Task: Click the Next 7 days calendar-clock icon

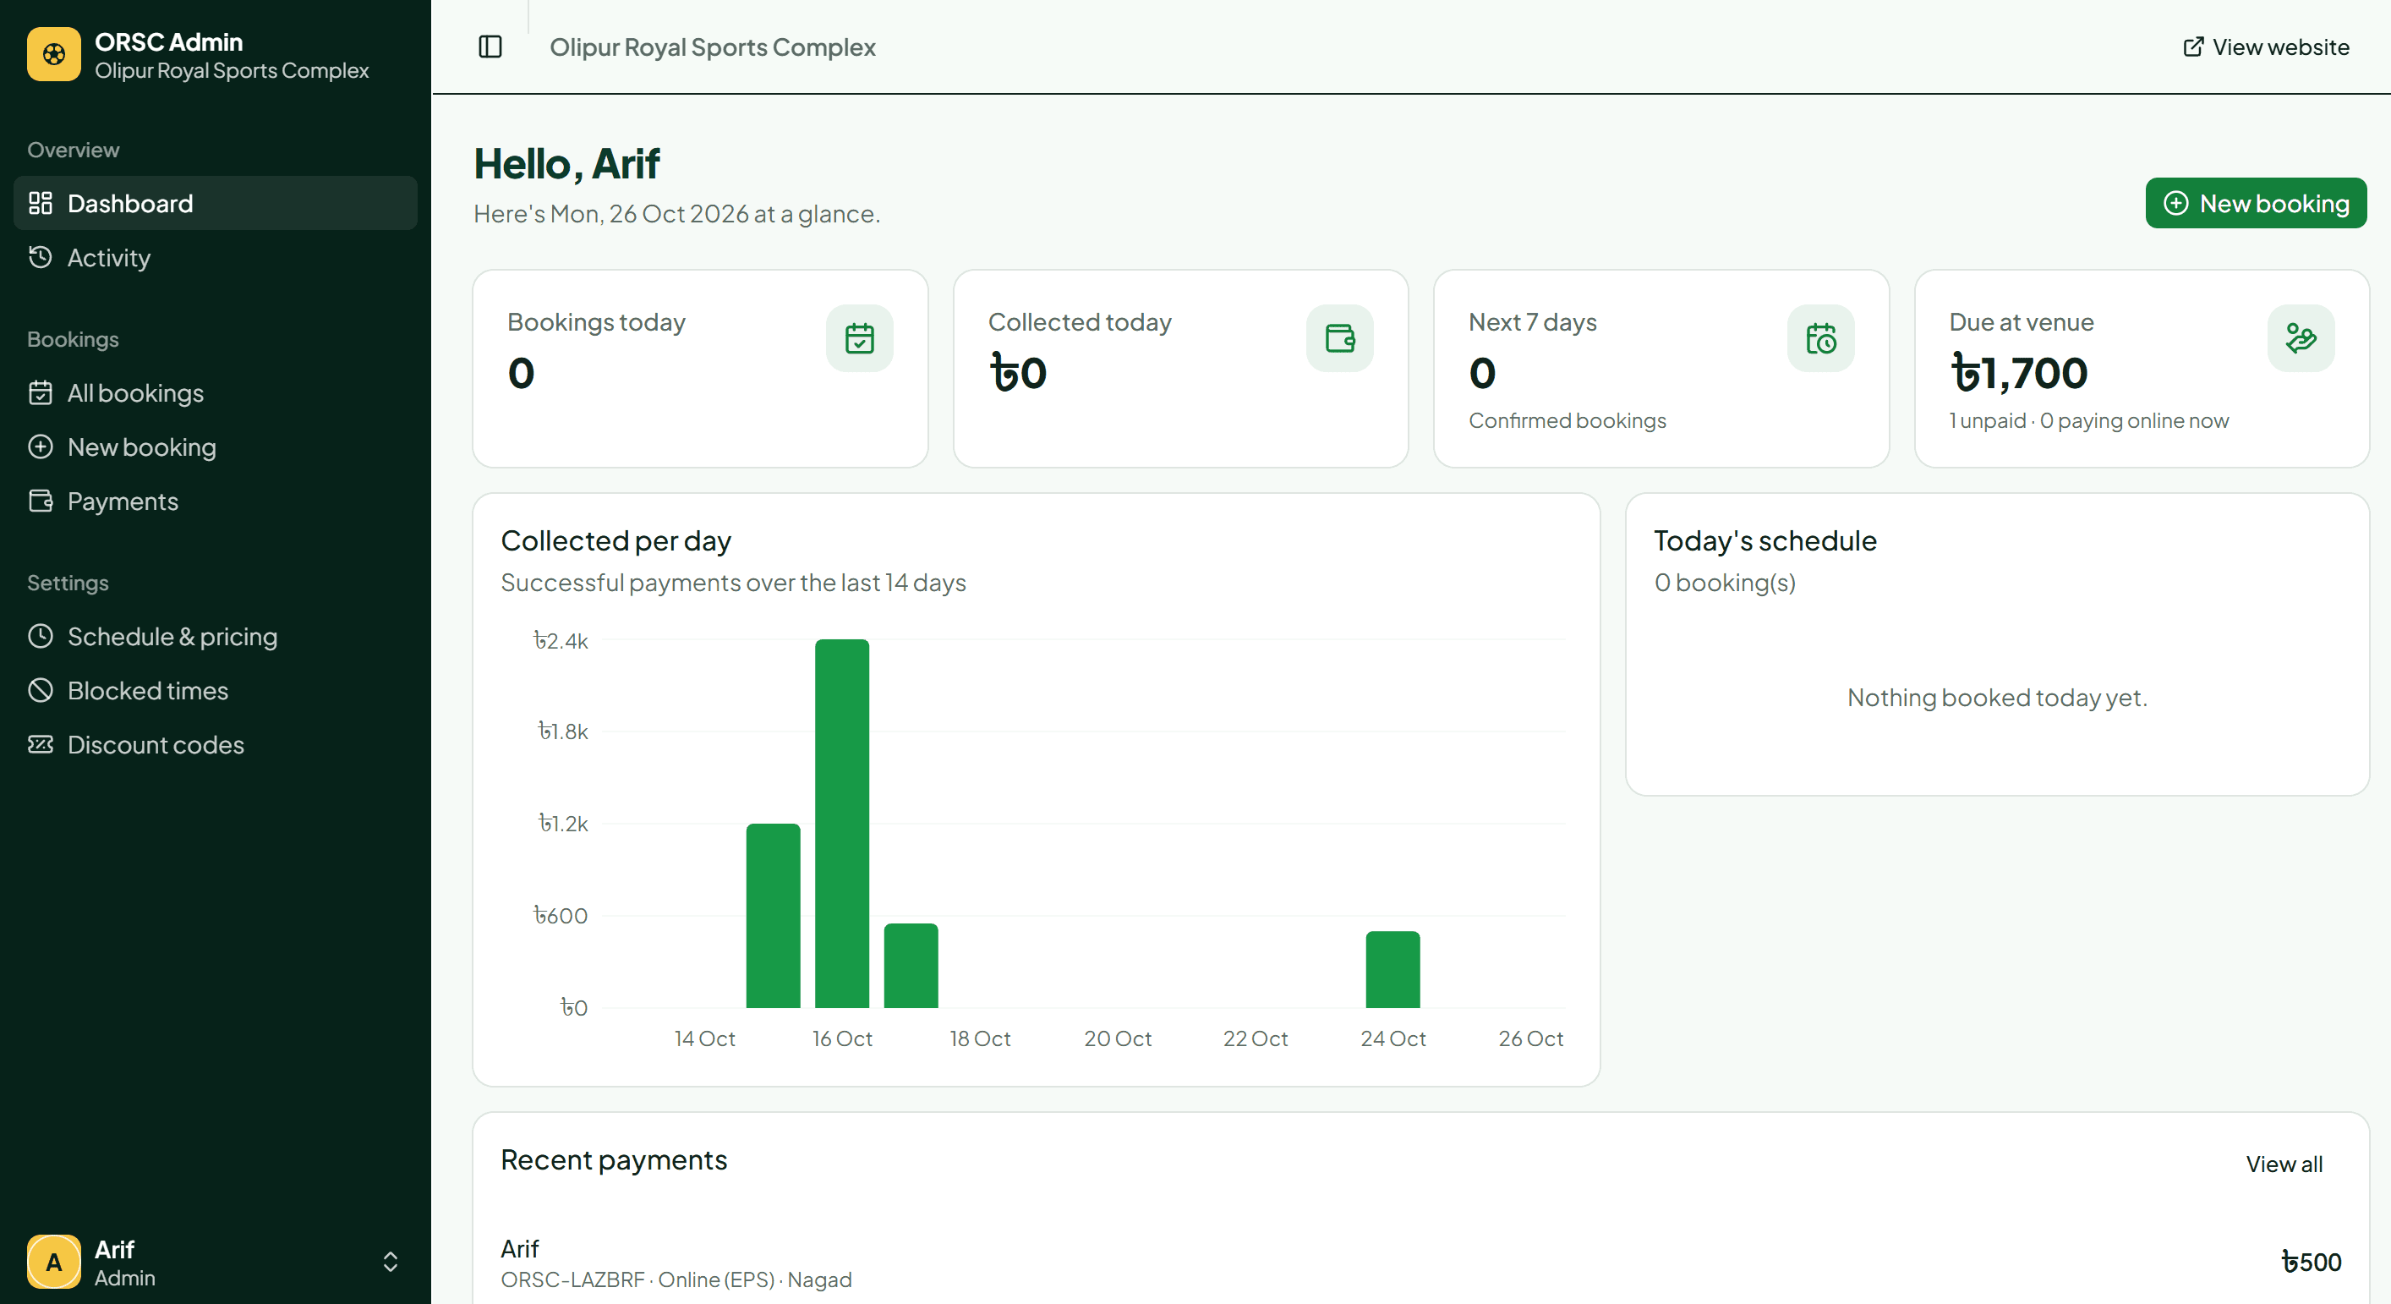Action: click(1820, 337)
